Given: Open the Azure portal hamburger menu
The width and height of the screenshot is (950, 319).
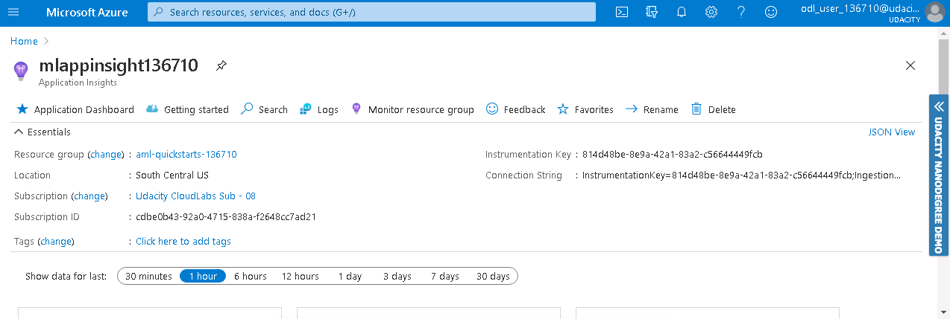Looking at the screenshot, I should pyautogui.click(x=13, y=12).
